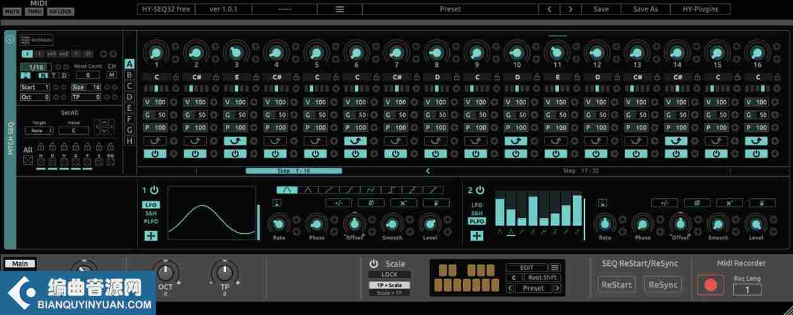This screenshot has width=793, height=315.
Task: Click the plus button under modulator 2 PLFO
Action: (x=477, y=236)
